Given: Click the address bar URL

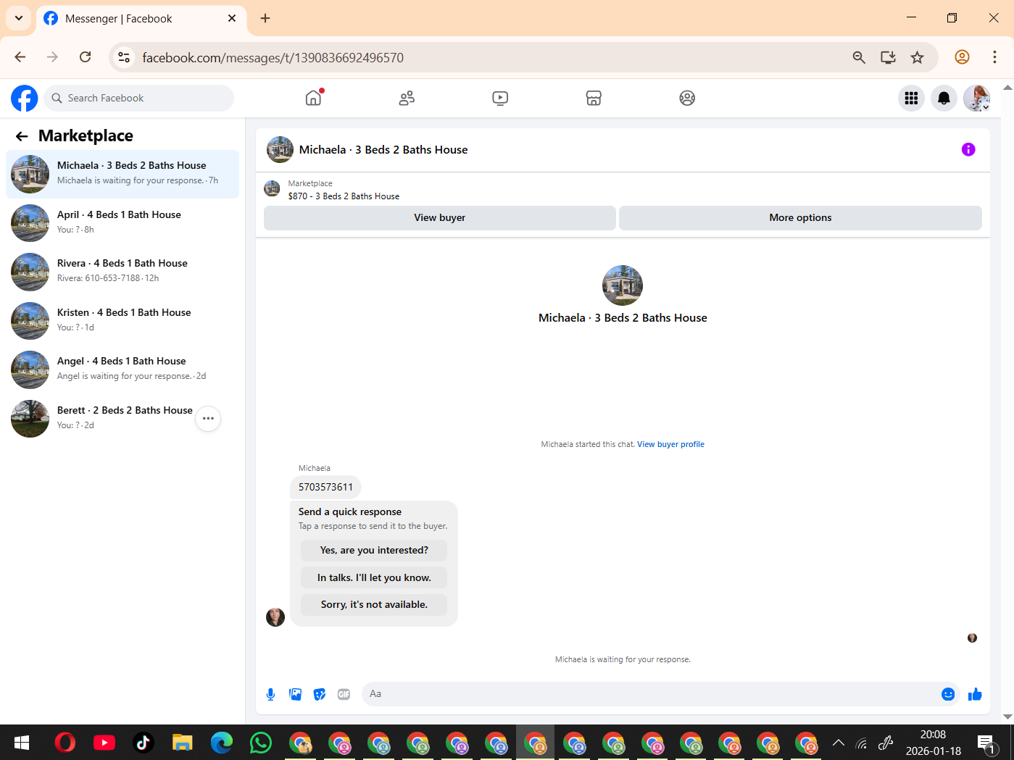Looking at the screenshot, I should (x=273, y=58).
